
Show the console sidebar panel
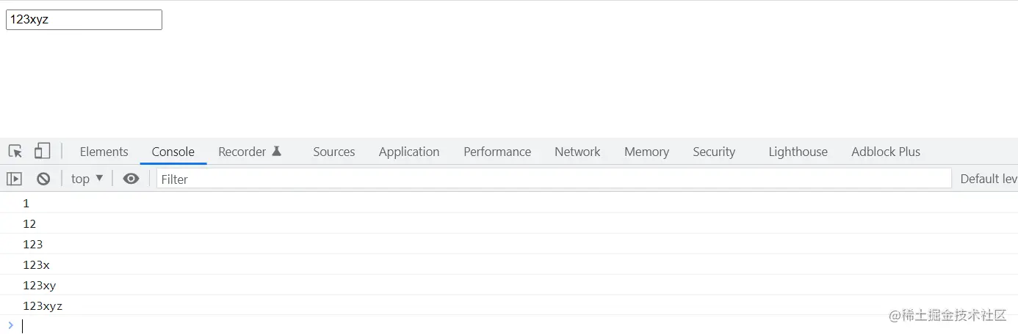(x=14, y=179)
